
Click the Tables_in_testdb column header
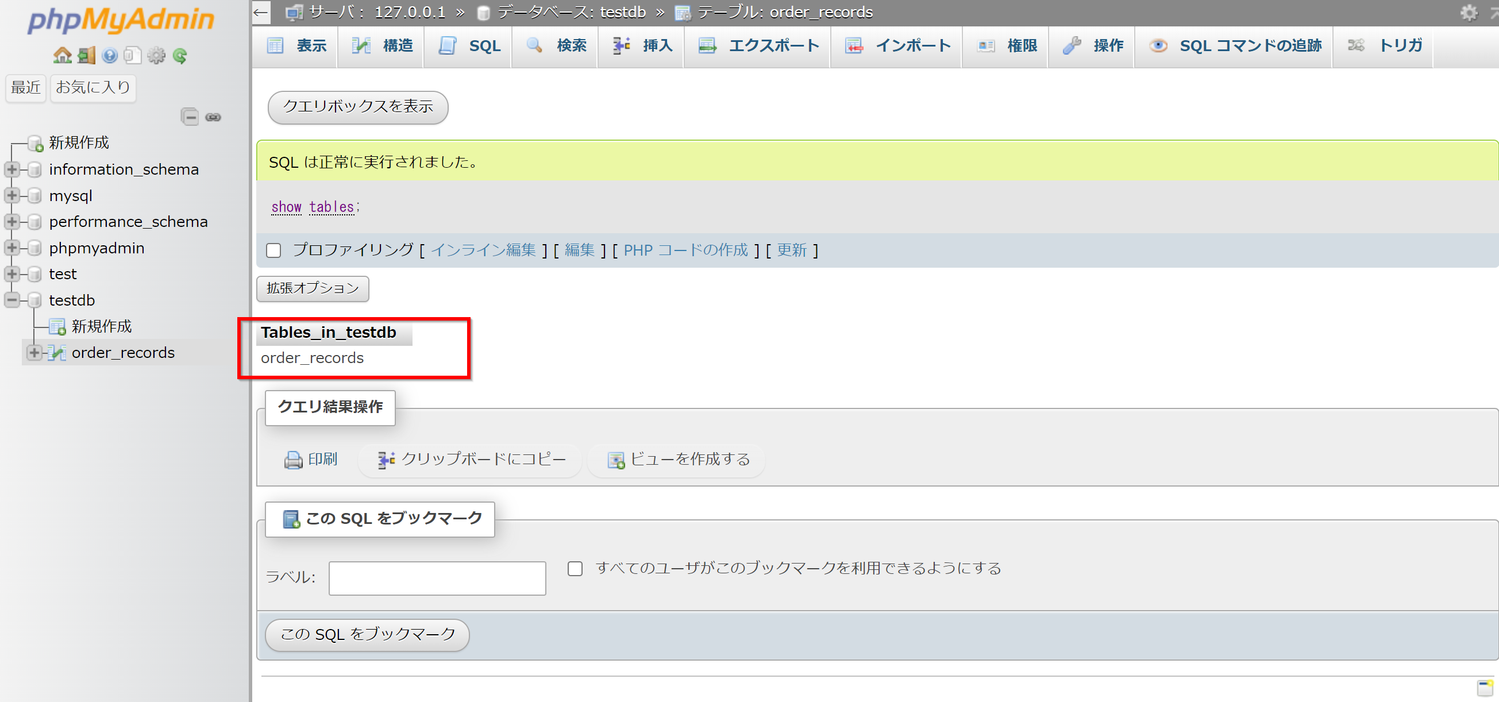tap(334, 333)
